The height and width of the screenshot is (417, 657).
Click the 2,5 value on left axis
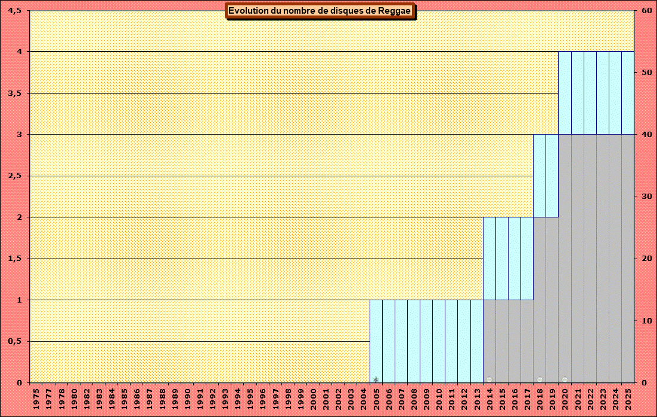pos(16,176)
